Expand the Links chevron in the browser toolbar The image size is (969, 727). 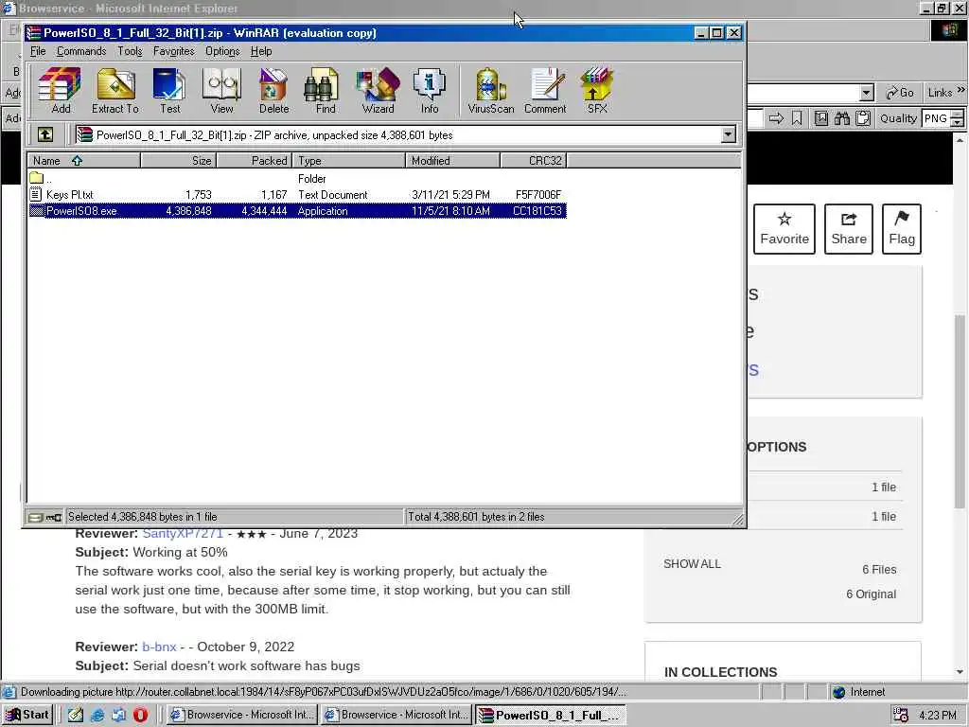click(961, 90)
